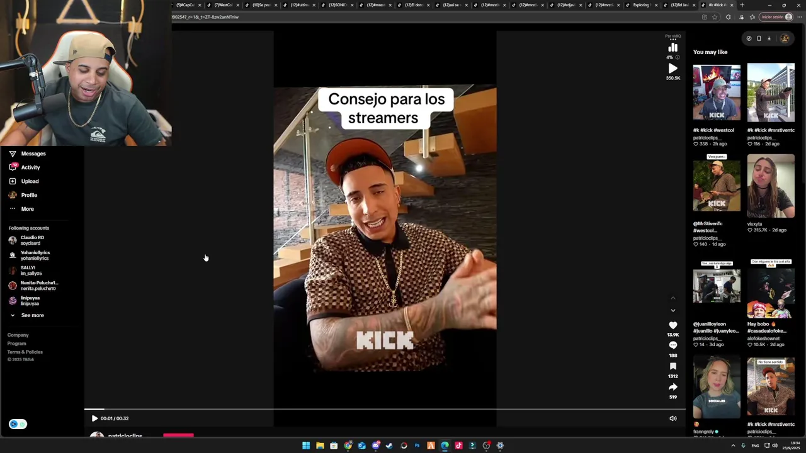Open Microsoft Edge from taskbar

[445, 445]
